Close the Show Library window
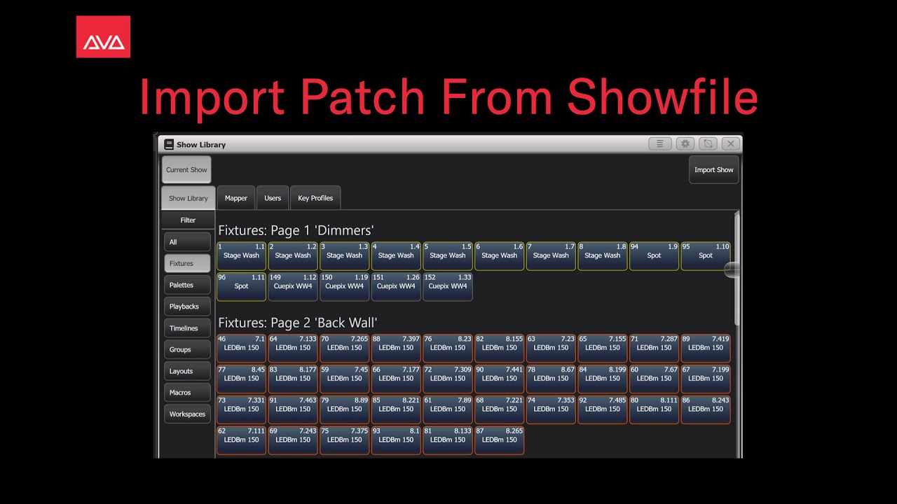 [x=731, y=143]
